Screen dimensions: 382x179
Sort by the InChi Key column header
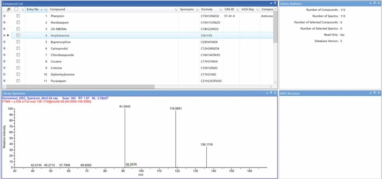(x=248, y=9)
